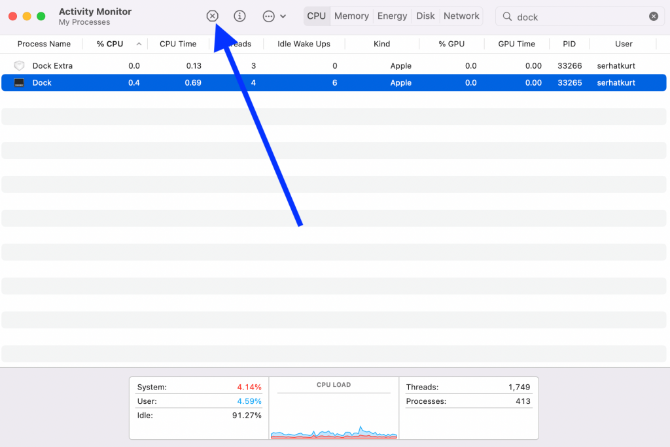
Task: Sort by PID column header
Action: click(x=569, y=44)
